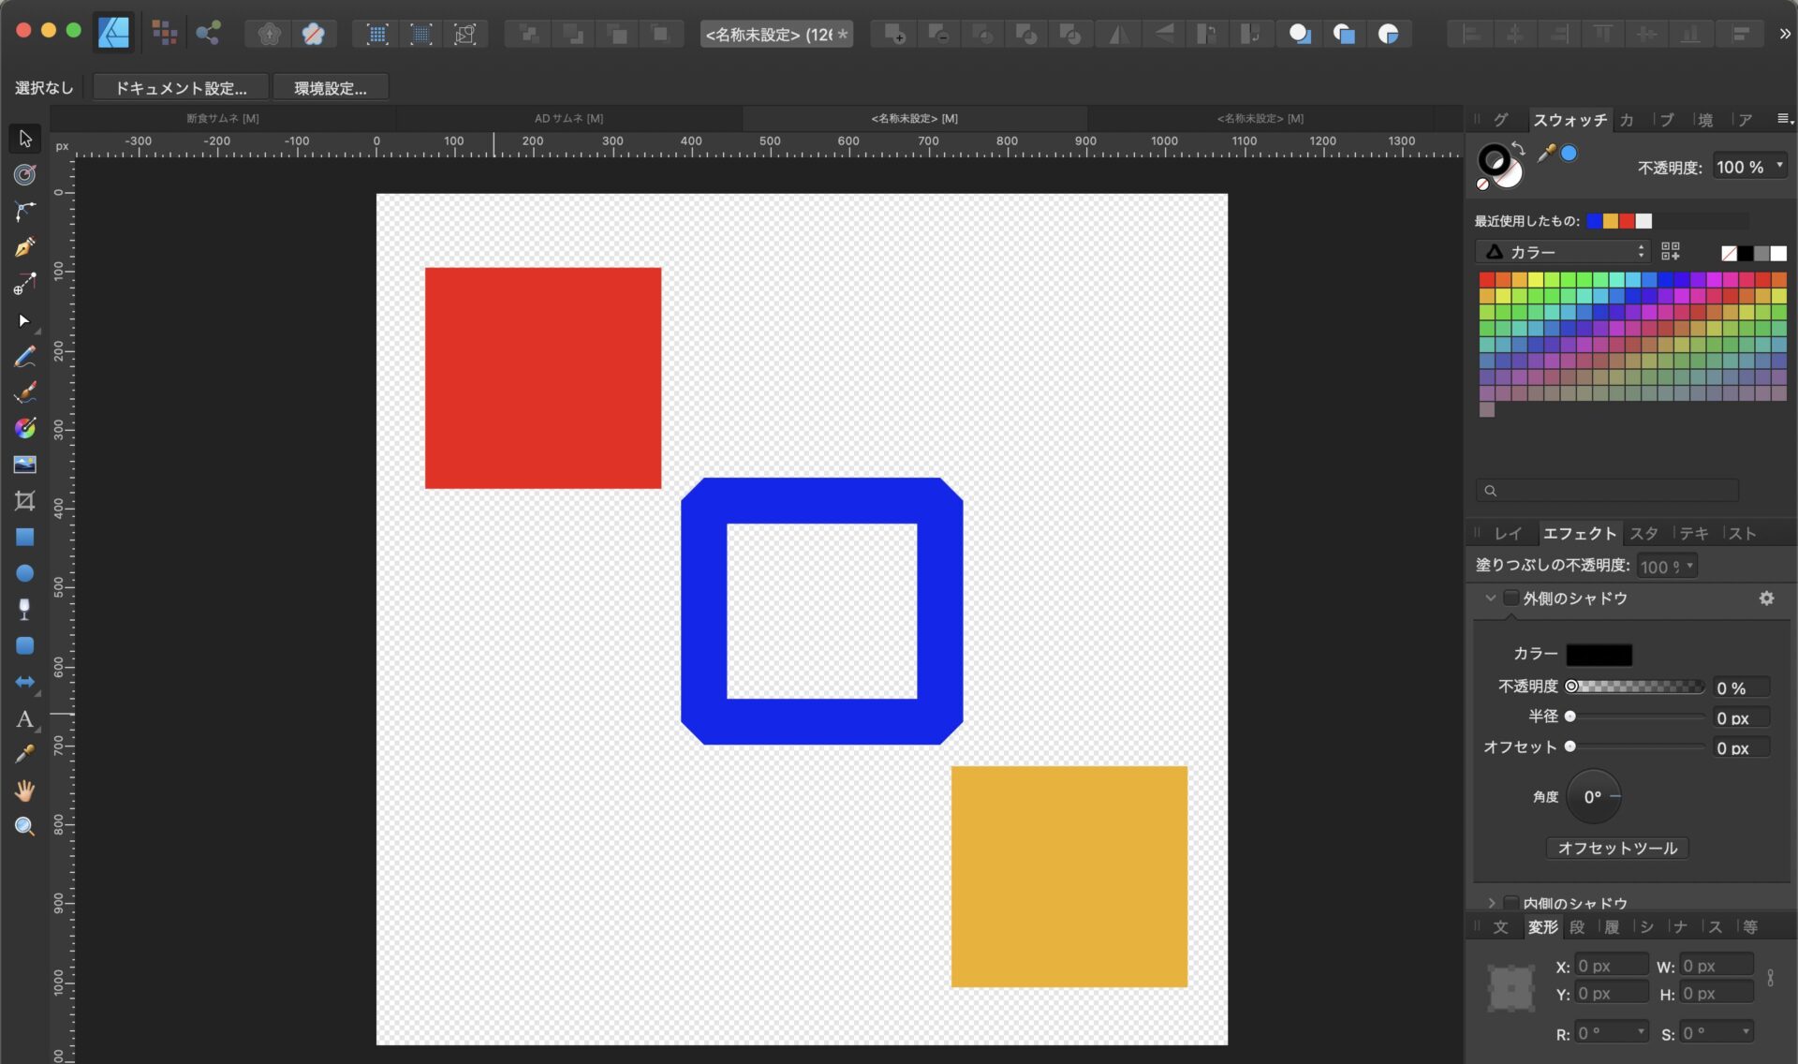Screen dimensions: 1798x1064
Task: Select the Corner tool in toolbox
Action: click(25, 211)
